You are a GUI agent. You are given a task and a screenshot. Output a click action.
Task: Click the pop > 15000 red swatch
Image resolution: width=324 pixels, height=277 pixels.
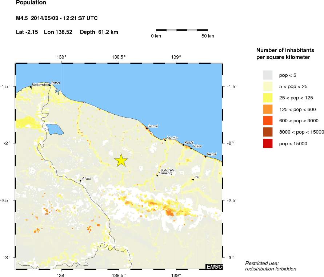click(x=268, y=143)
